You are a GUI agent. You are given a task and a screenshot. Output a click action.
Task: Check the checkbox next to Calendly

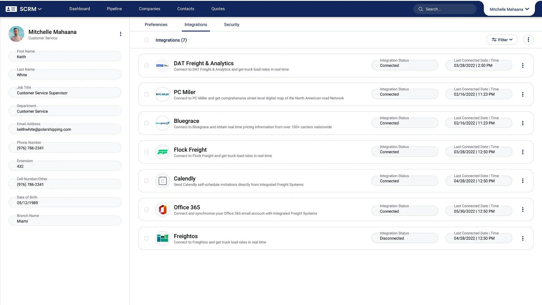click(x=147, y=181)
